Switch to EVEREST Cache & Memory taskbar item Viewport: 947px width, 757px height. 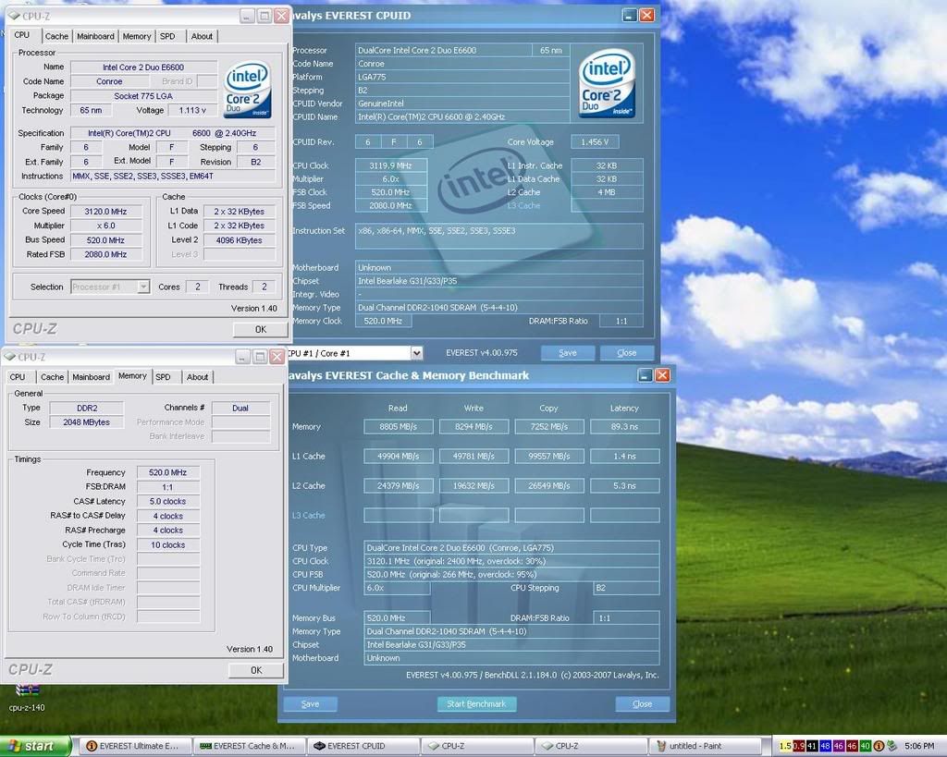[248, 746]
